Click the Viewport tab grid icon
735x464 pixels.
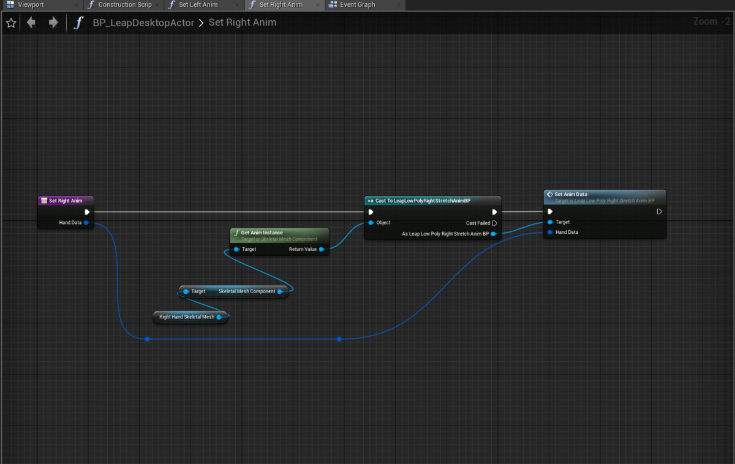pyautogui.click(x=10, y=5)
